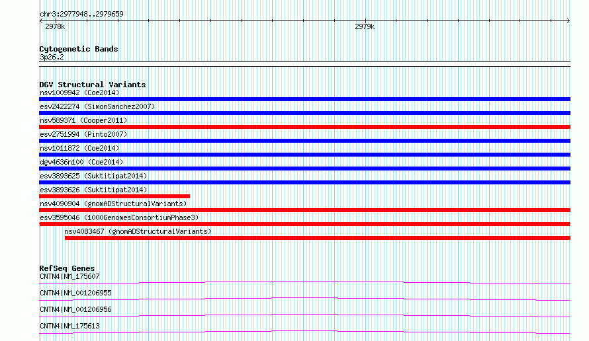Select the blue bar under dgv4636n100
The width and height of the screenshot is (589, 341).
[304, 169]
